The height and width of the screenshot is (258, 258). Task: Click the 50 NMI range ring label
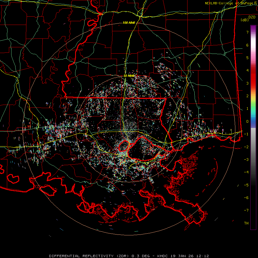pyautogui.click(x=129, y=76)
